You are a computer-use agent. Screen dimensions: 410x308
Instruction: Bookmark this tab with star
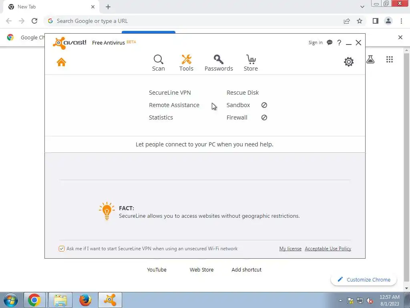tap(360, 21)
